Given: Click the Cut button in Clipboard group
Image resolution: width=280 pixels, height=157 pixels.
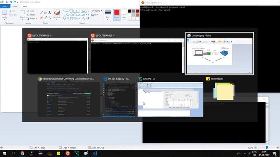Looking at the screenshot, I should click(x=12, y=11).
